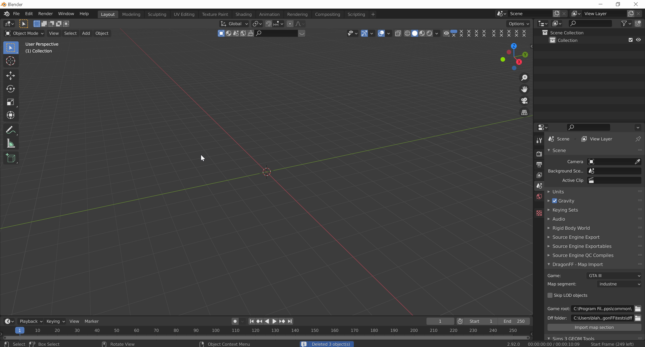
Task: Open the World properties tab icon
Action: [x=539, y=196]
